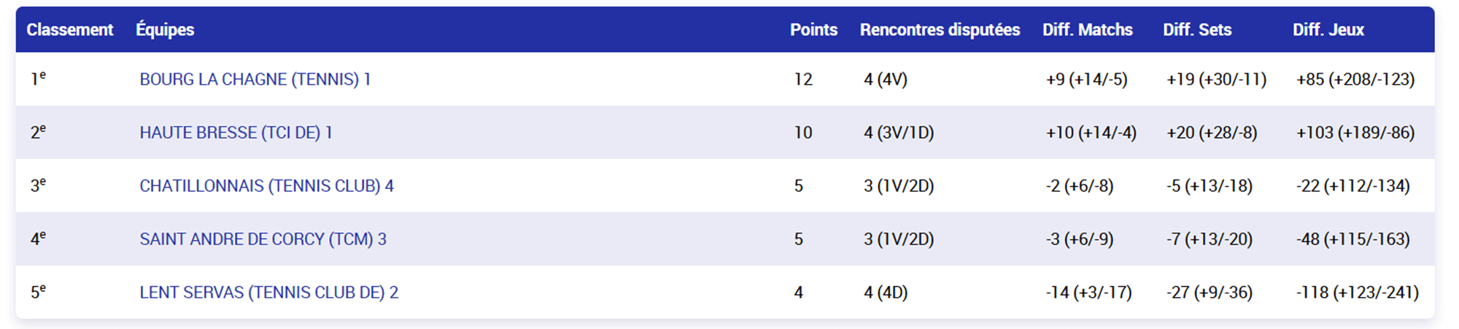Screen dimensions: 1459x329
Task: Follow the CHATILLONNAIS (TENNIS CLUB) 4 link
Action: coord(266,186)
